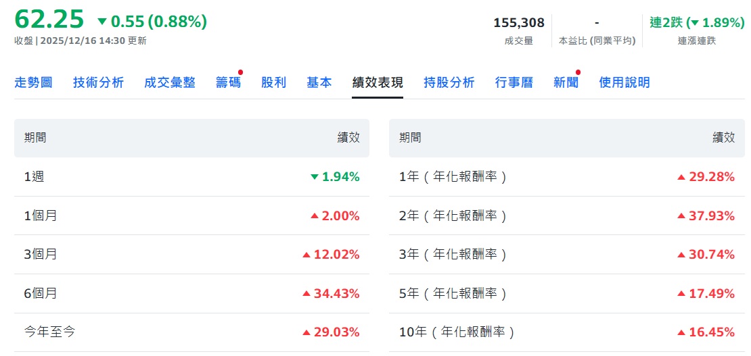Go to the 股利 tab

click(274, 82)
